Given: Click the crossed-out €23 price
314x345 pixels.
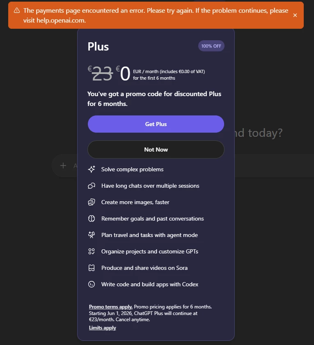Looking at the screenshot, I should 101,74.
